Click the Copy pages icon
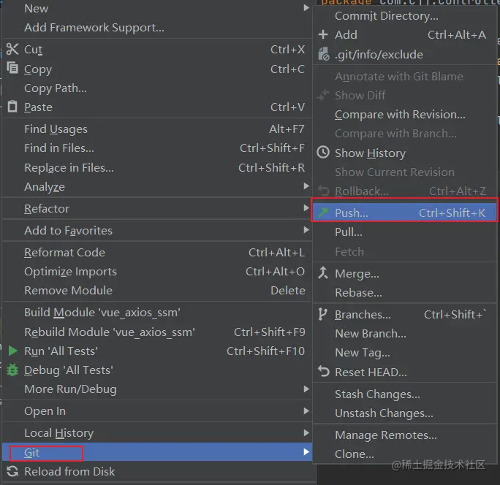The height and width of the screenshot is (485, 500). point(12,68)
